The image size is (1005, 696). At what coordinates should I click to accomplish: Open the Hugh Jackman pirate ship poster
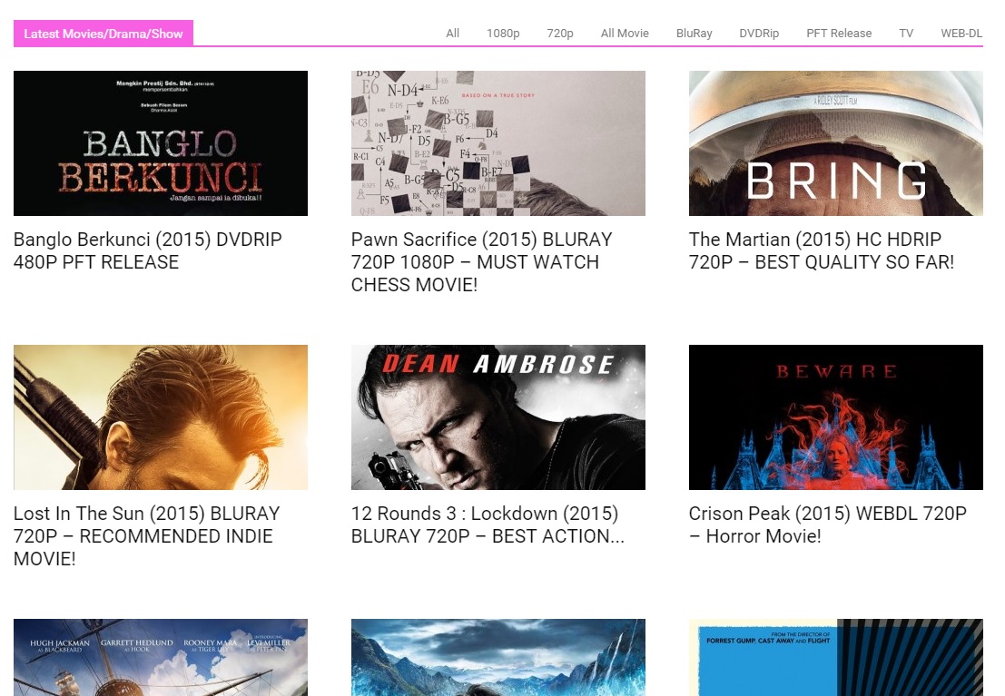click(160, 658)
